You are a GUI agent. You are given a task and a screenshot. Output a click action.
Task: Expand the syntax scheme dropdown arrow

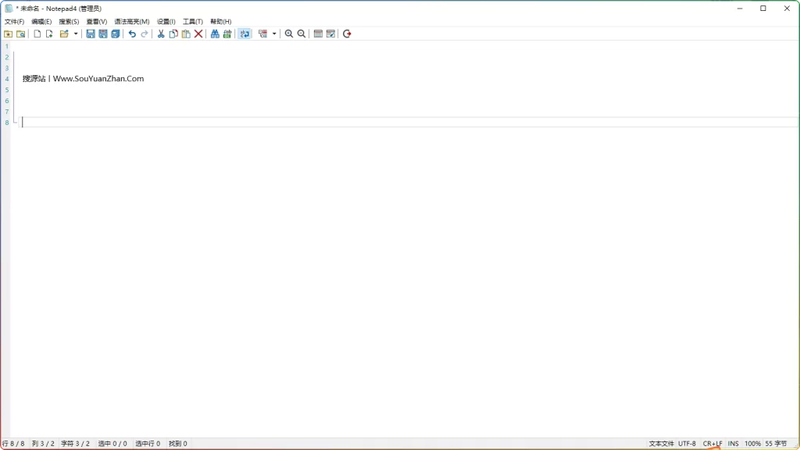coord(275,34)
